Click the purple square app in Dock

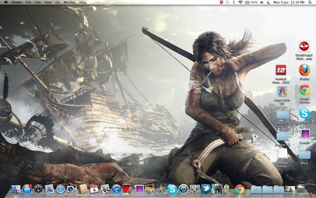[x=139, y=189]
